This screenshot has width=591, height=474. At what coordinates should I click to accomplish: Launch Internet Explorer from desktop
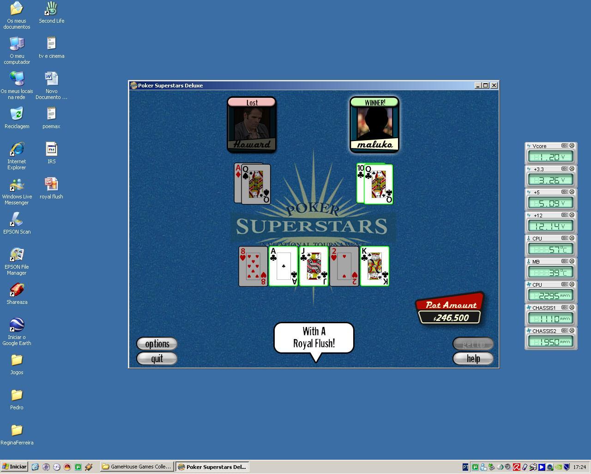click(17, 156)
